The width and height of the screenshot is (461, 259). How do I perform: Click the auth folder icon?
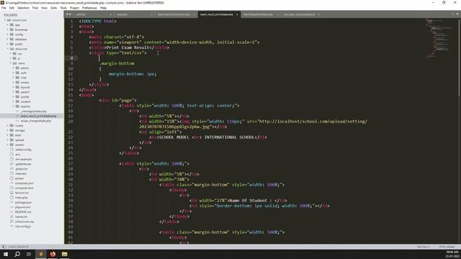(17, 73)
